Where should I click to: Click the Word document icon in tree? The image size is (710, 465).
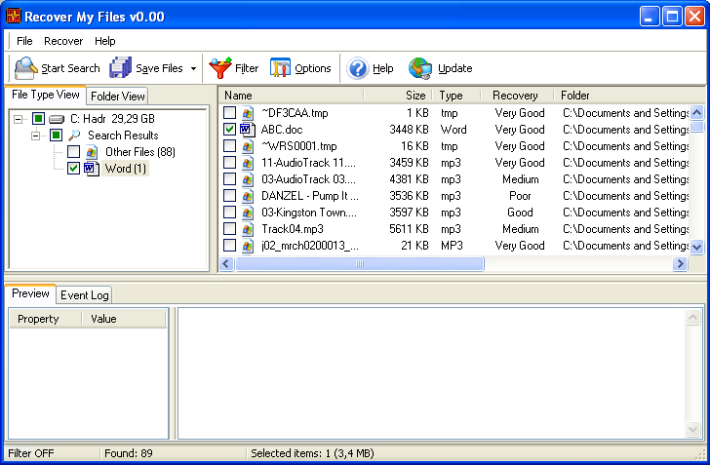92,169
